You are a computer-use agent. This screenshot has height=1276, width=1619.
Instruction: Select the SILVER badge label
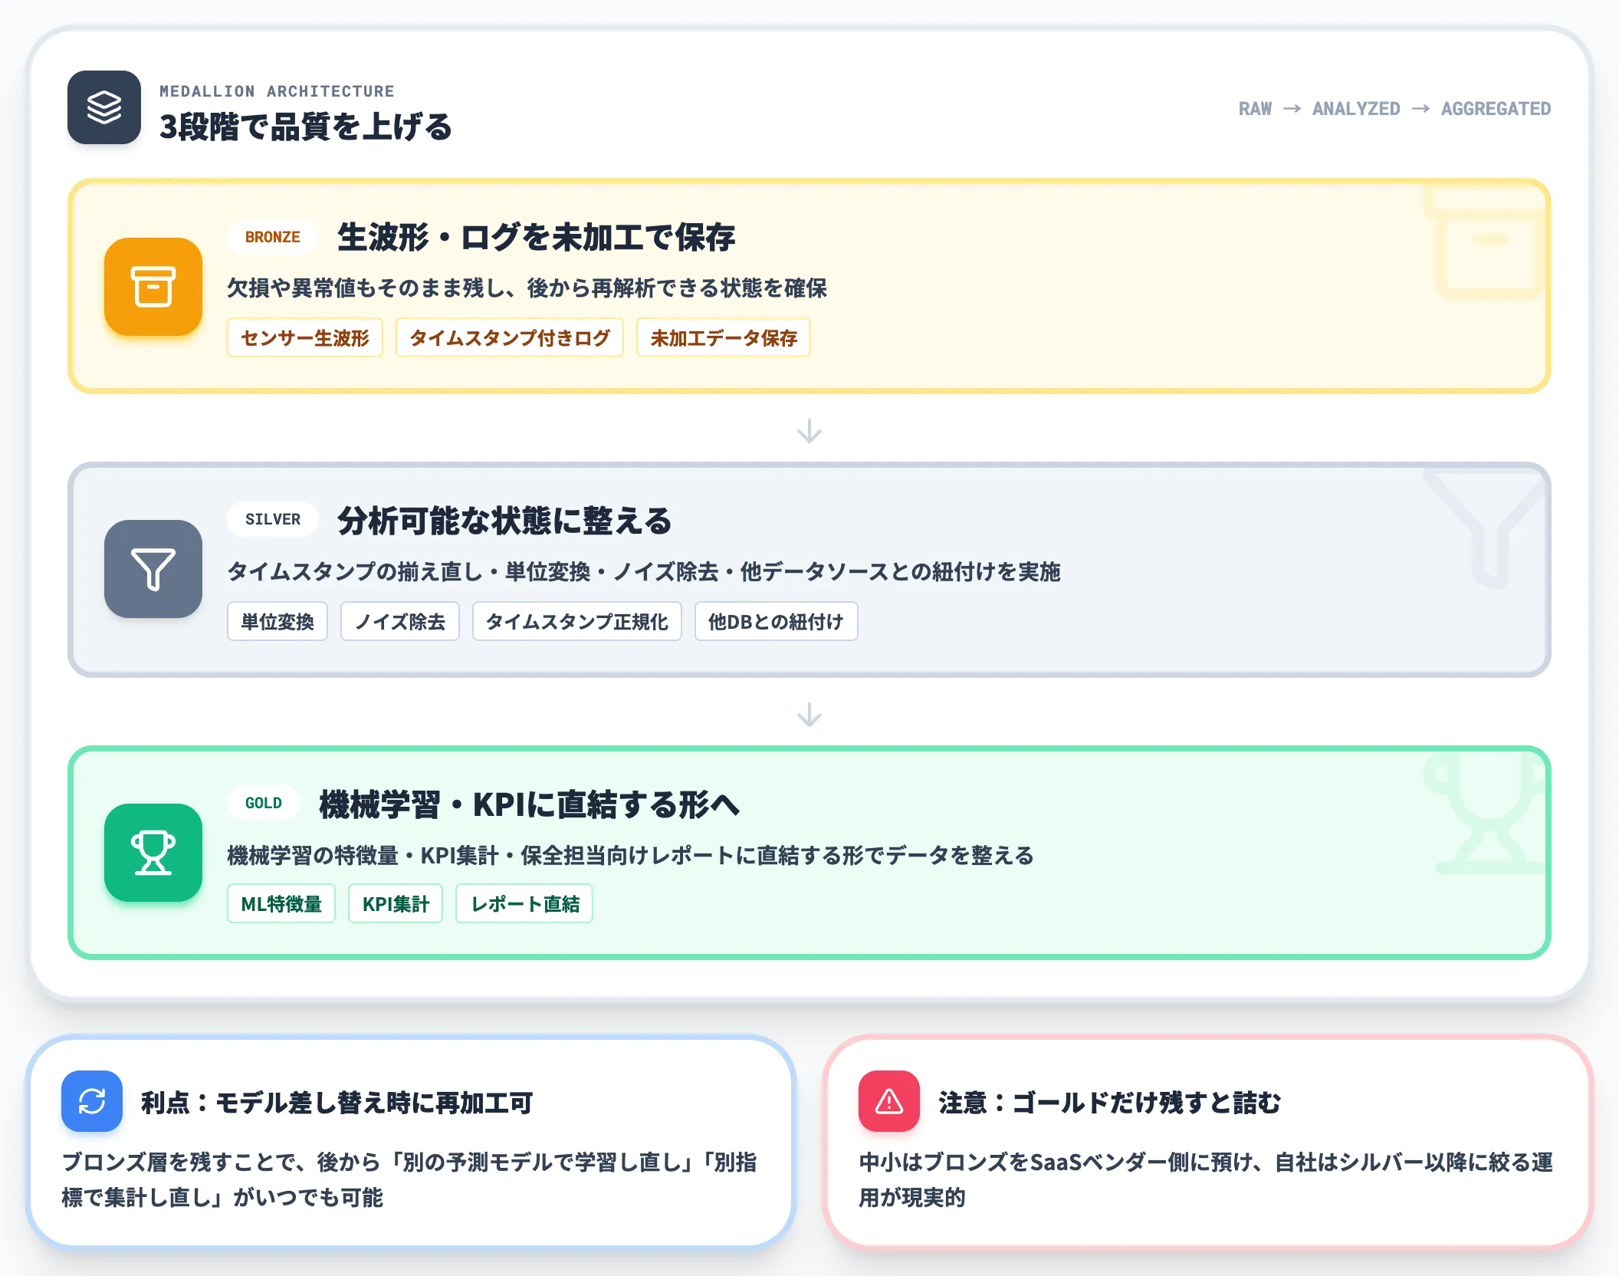coord(273,519)
